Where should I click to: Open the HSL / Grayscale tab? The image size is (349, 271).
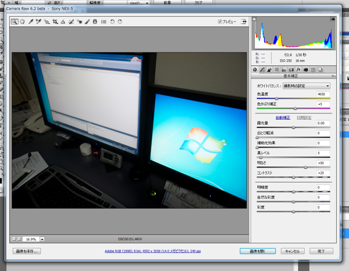point(277,70)
